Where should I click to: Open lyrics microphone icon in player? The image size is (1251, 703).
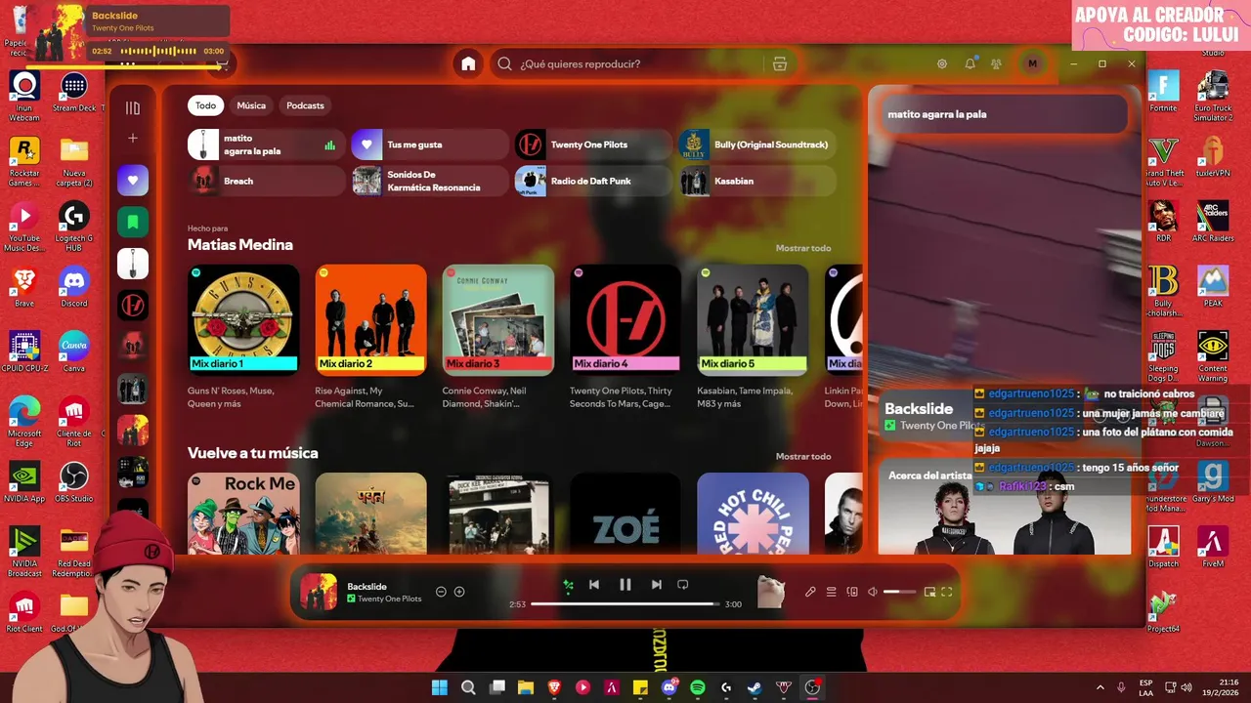810,592
